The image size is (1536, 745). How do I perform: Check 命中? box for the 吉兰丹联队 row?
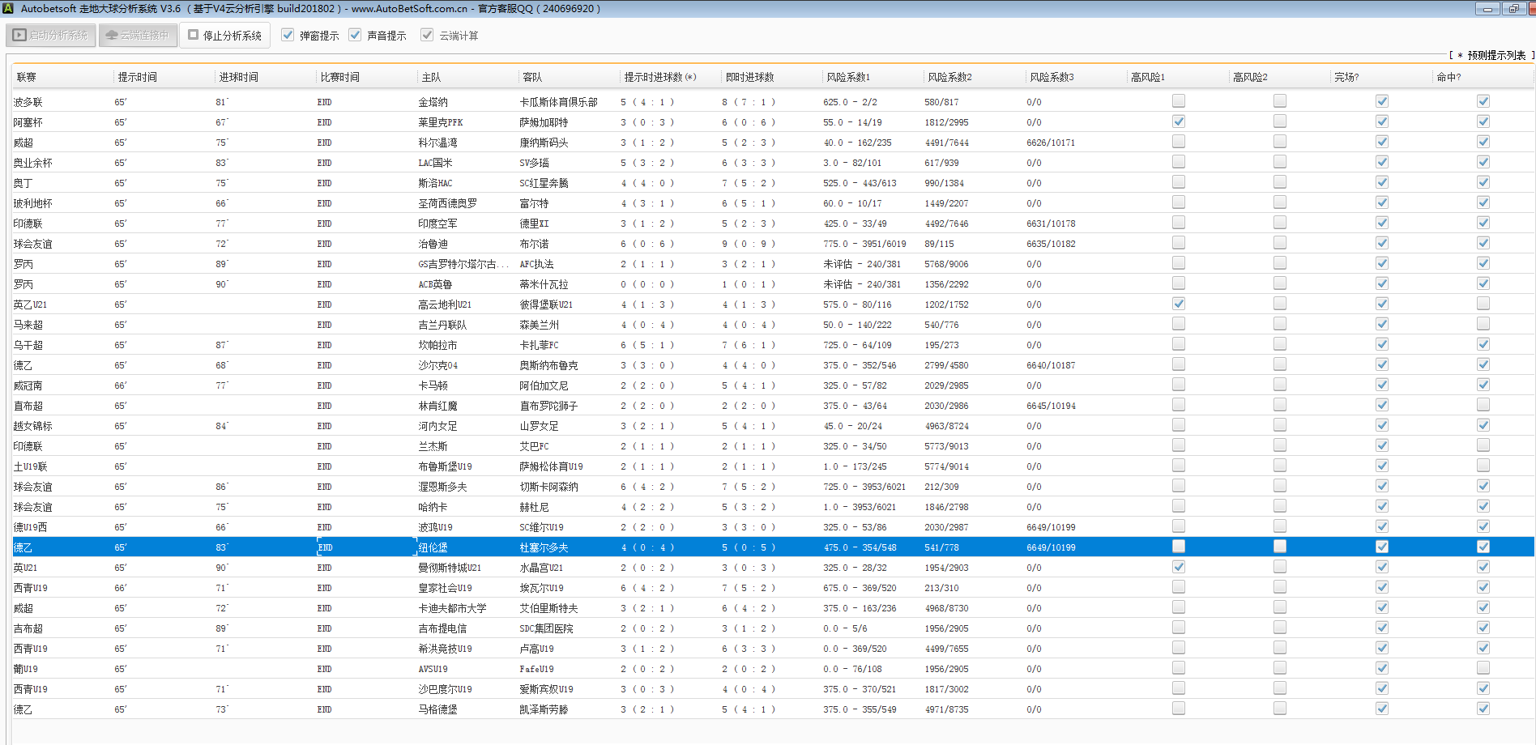(1483, 324)
